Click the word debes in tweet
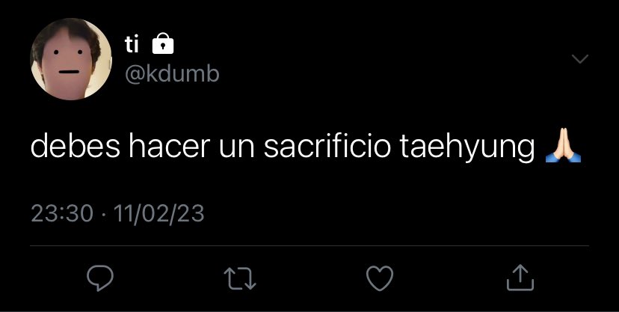 (75, 146)
